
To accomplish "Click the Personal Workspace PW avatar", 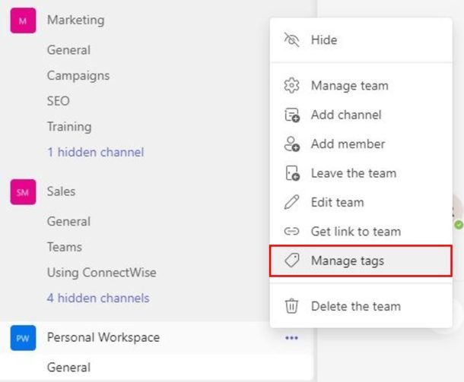I will 23,338.
